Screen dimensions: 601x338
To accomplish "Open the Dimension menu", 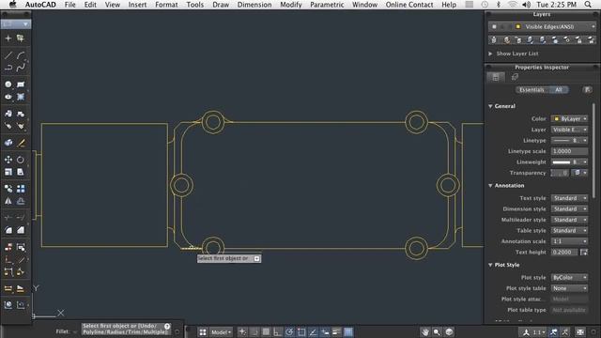I will click(254, 5).
